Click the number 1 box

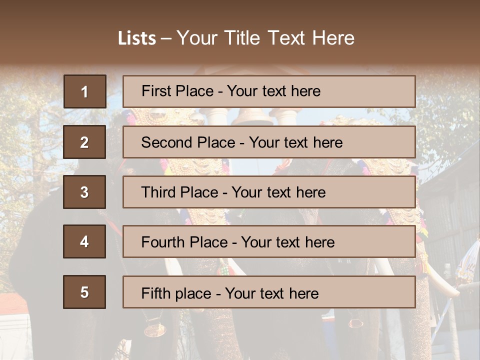[84, 91]
